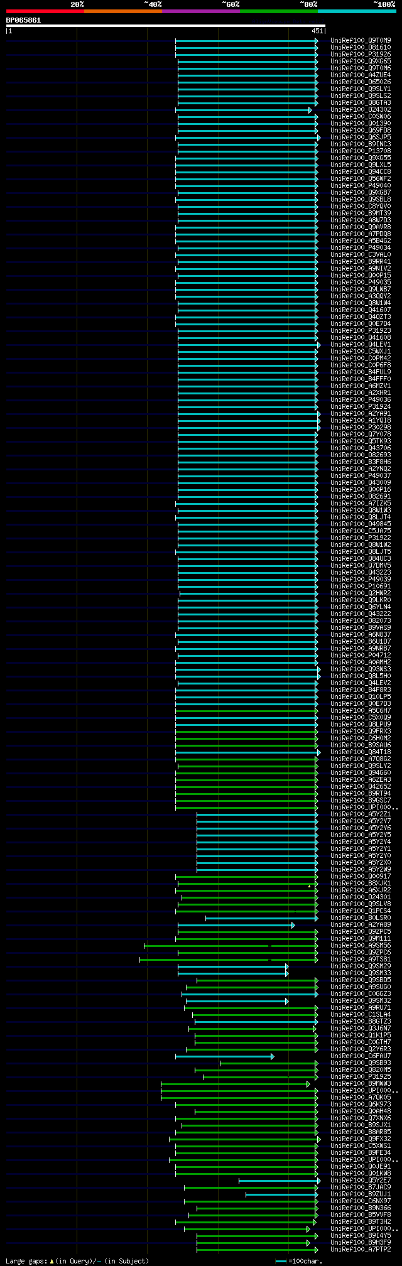Select label UniRef100_B8XJK1

tap(361, 884)
